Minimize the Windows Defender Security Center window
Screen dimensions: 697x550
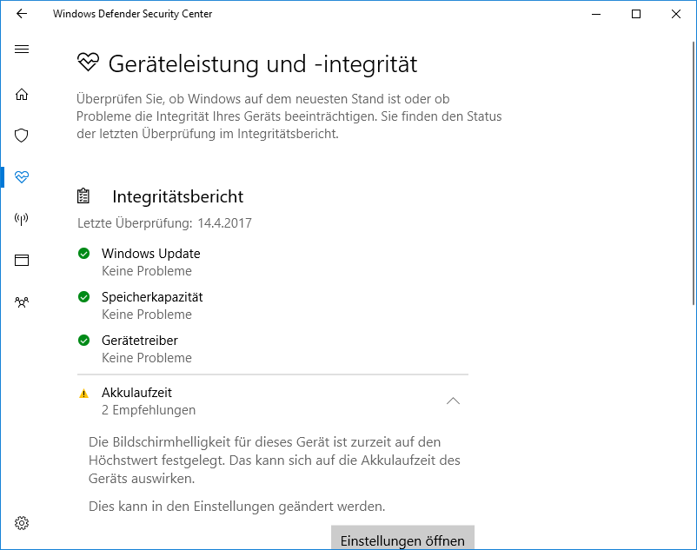[x=596, y=14]
